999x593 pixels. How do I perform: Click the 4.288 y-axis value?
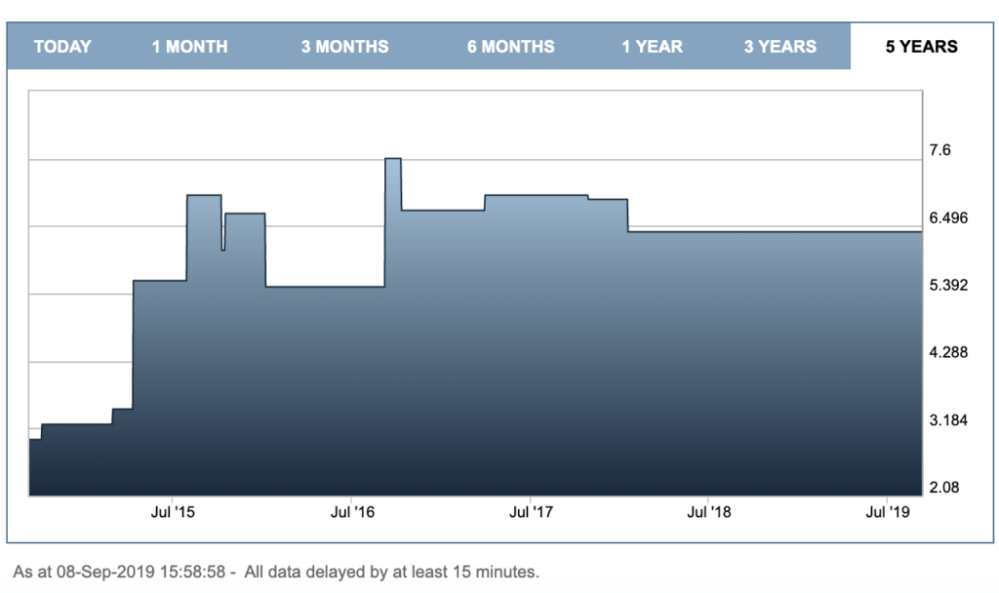point(948,352)
